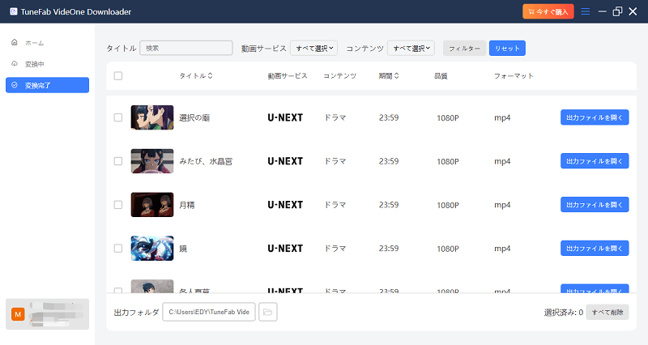Click the checkmark icon of 変換完了
Image resolution: width=648 pixels, height=345 pixels.
[x=15, y=85]
